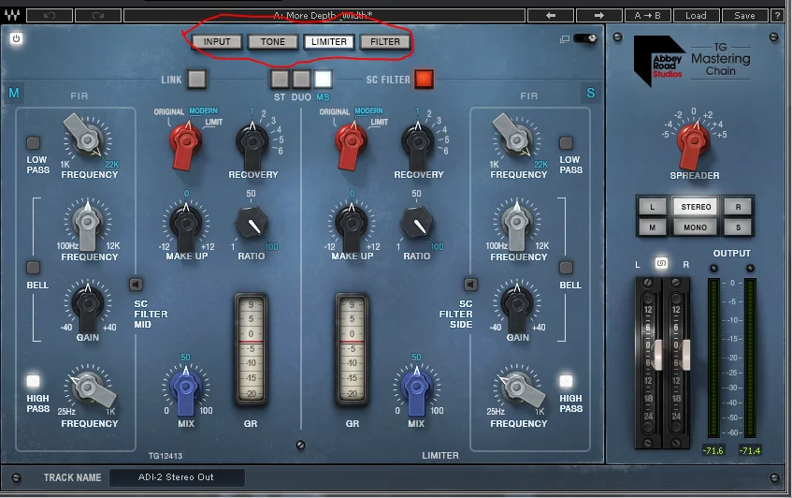Screen dimensions: 792x498
Task: Click the left output fader handle
Action: click(x=658, y=355)
